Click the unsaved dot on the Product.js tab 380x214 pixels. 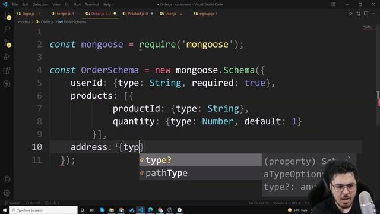click(152, 14)
